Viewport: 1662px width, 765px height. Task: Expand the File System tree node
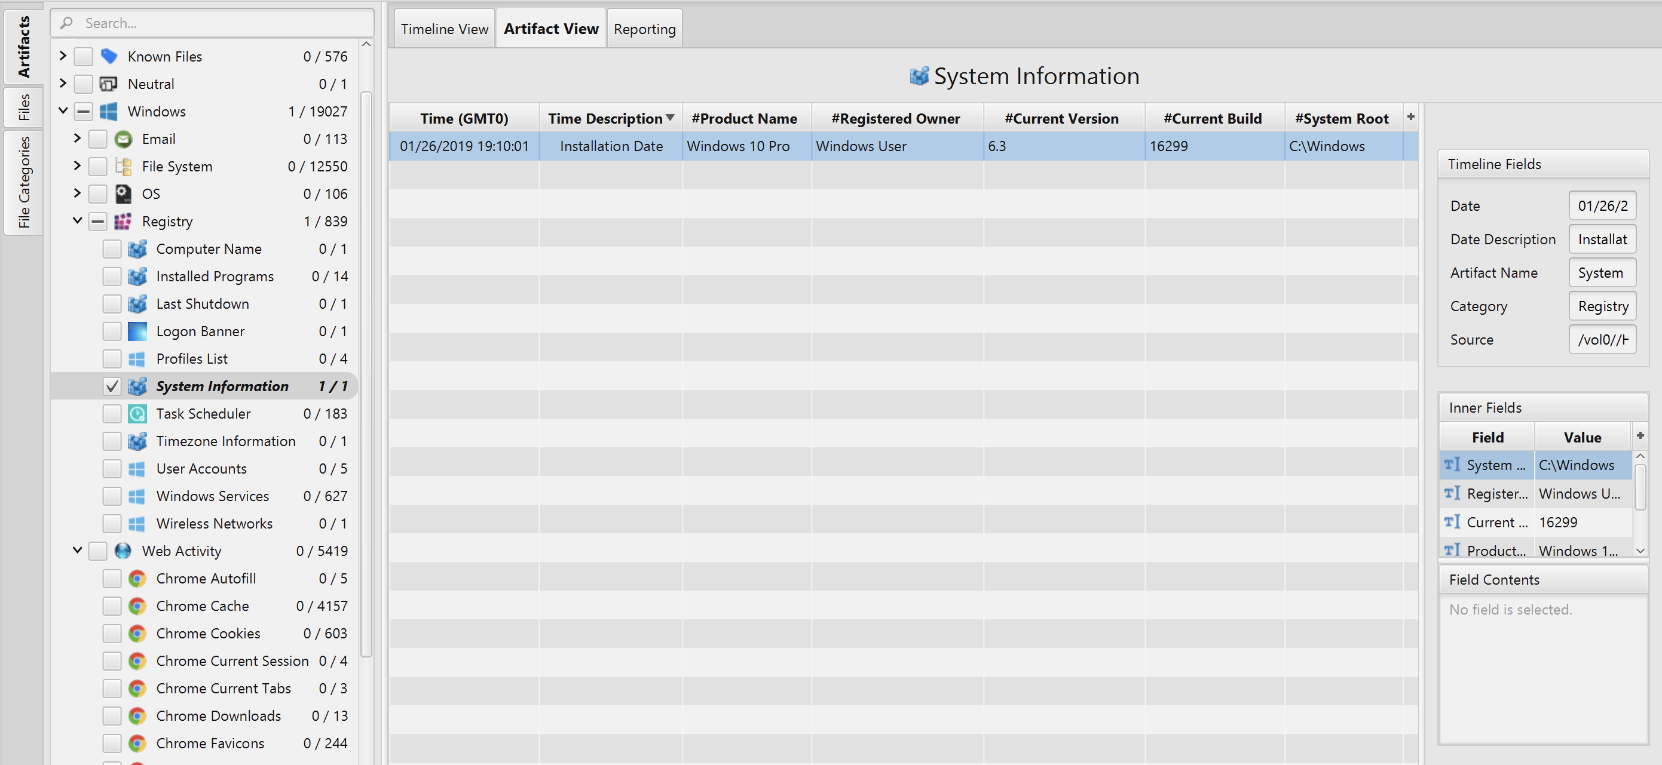(76, 166)
